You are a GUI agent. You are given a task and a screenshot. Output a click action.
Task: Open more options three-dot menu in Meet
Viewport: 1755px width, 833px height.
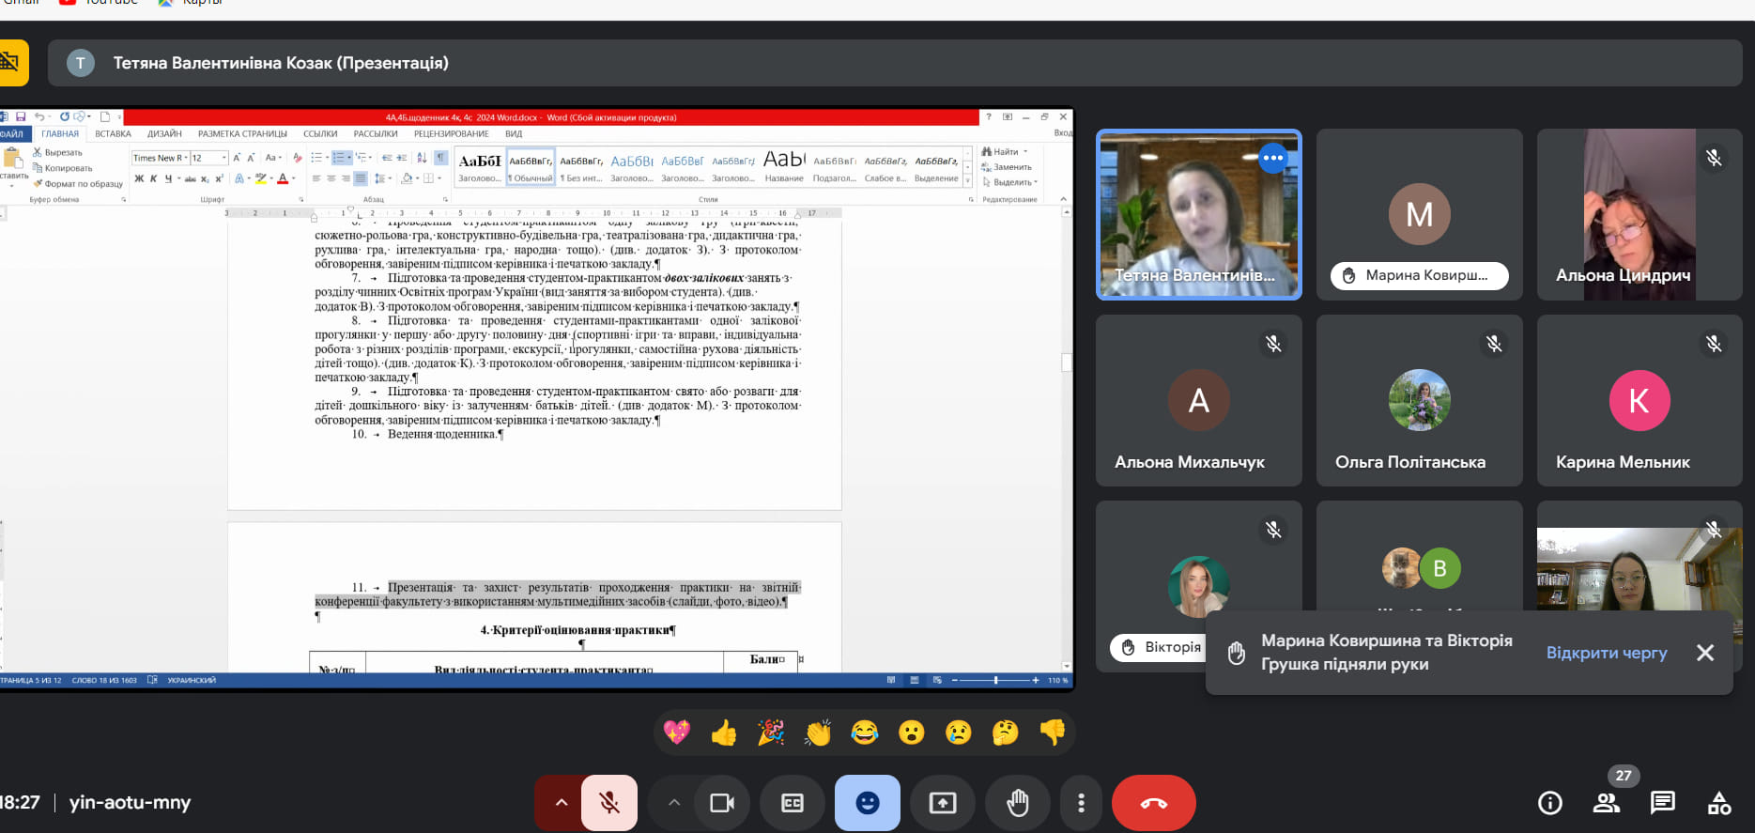coord(1081,803)
